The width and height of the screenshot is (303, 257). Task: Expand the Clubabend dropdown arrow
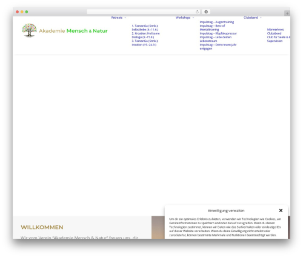pyautogui.click(x=261, y=18)
